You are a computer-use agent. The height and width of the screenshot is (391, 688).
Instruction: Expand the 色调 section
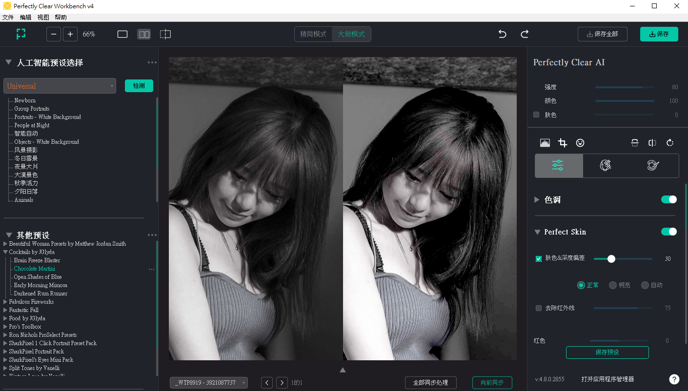click(x=537, y=199)
